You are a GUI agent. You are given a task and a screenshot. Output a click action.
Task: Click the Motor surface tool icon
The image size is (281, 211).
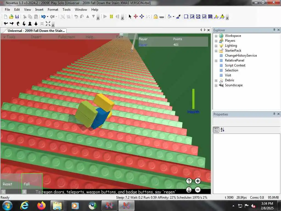[x=222, y=17]
